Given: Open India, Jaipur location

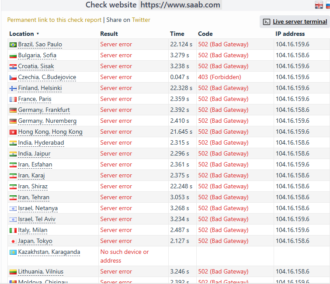Looking at the screenshot, I should click(34, 154).
